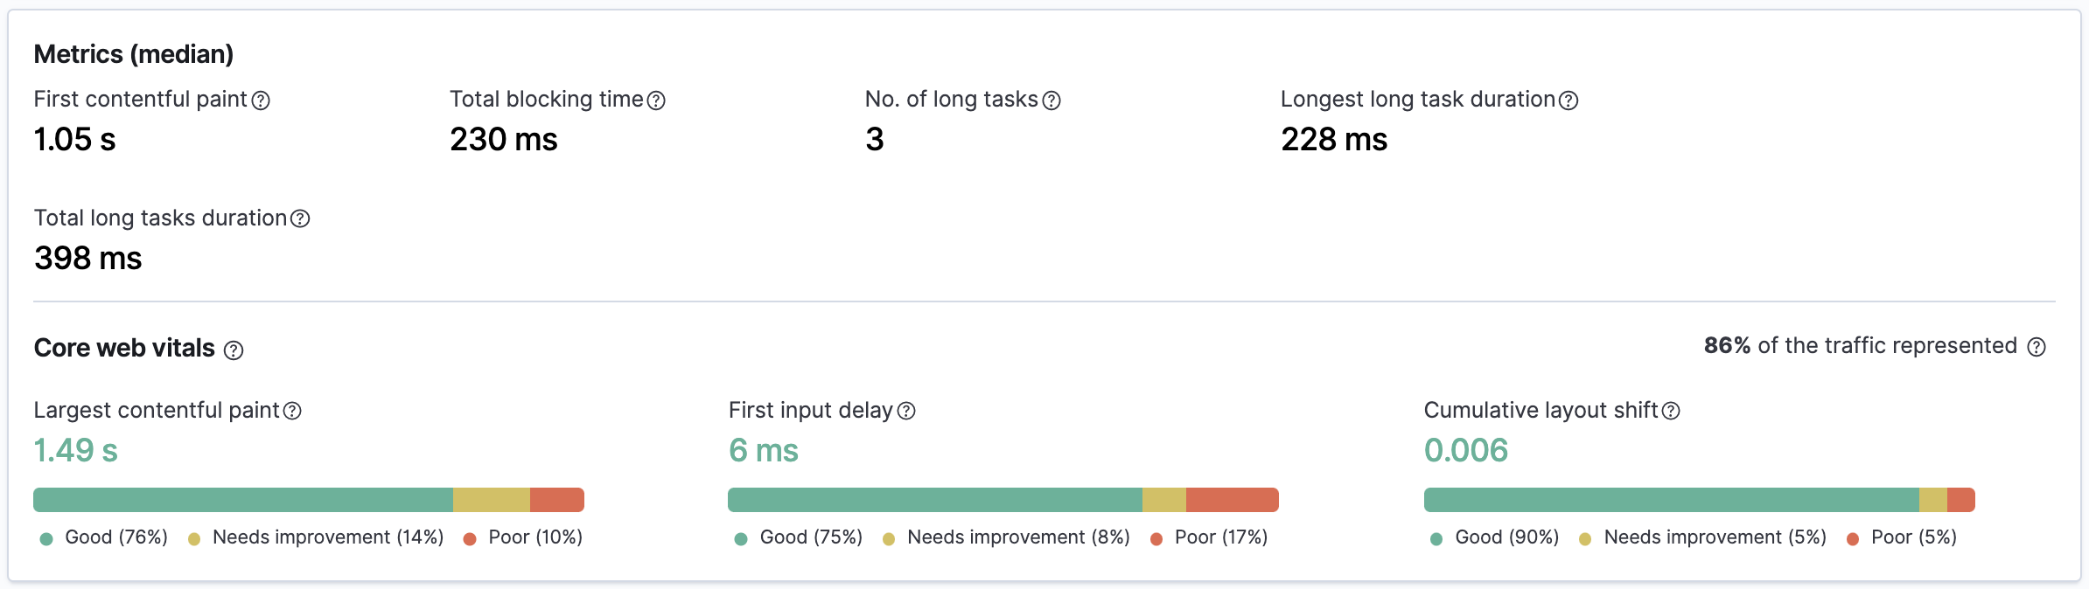This screenshot has width=2089, height=589.
Task: Click the traffic represented help icon
Action: tap(2037, 346)
